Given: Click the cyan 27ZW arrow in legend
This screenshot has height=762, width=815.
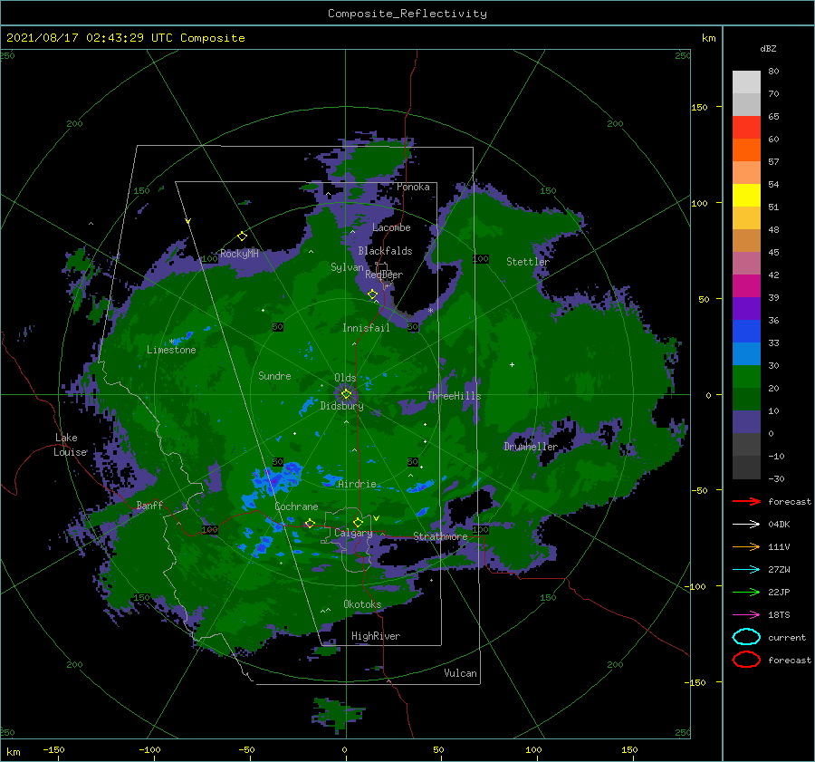Looking at the screenshot, I should point(746,570).
